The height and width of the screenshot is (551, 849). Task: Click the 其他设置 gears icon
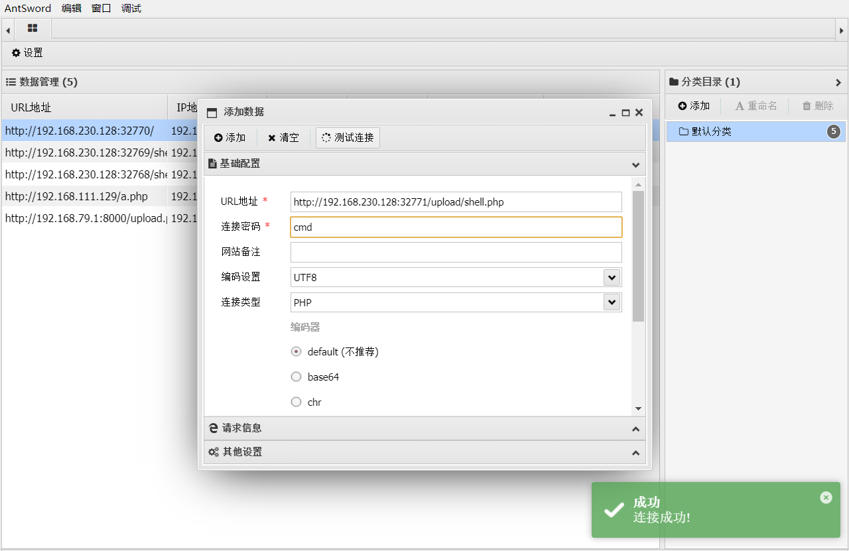pyautogui.click(x=214, y=452)
